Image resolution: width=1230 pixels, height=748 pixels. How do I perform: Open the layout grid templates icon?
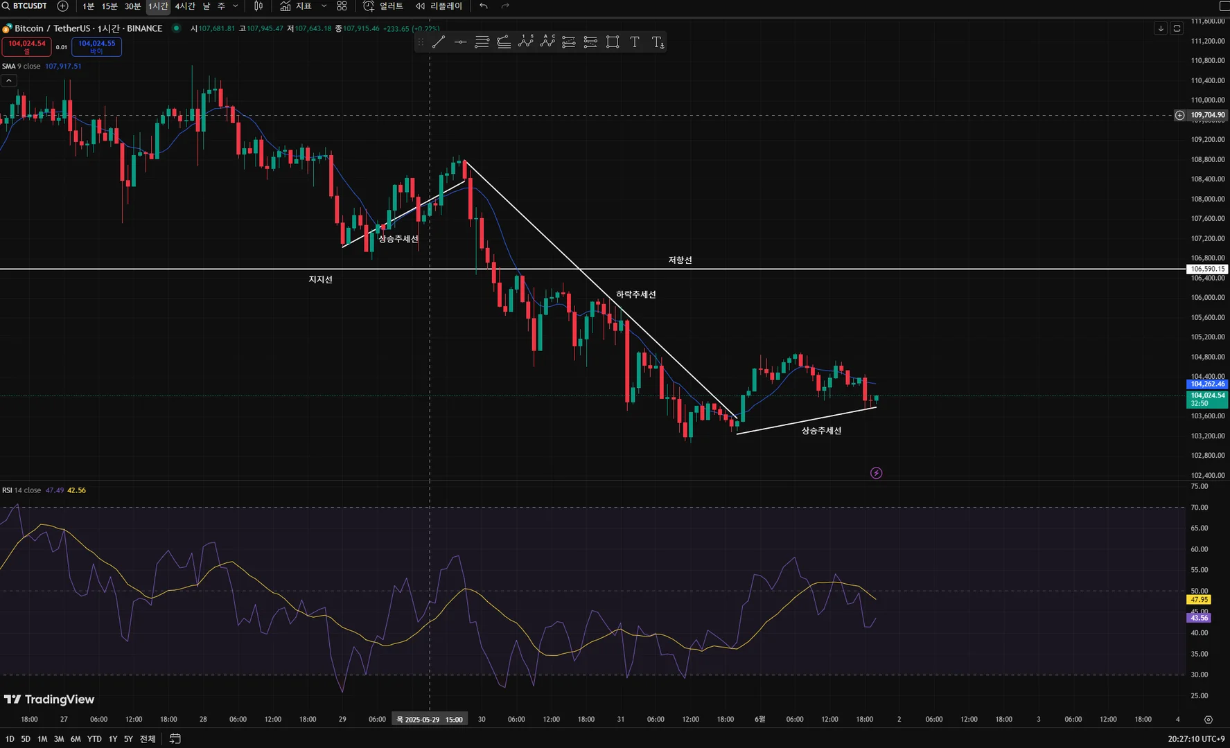(342, 6)
